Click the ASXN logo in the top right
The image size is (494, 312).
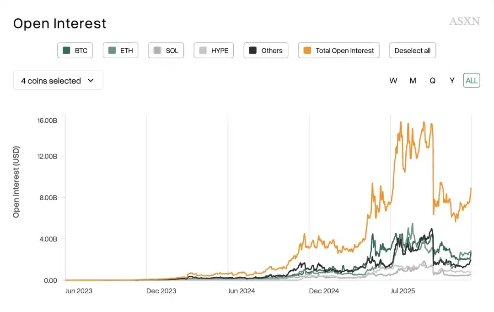click(x=464, y=21)
